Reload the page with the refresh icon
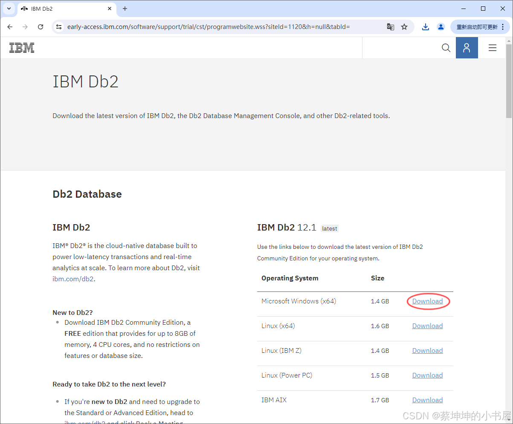The image size is (513, 424). click(x=40, y=26)
